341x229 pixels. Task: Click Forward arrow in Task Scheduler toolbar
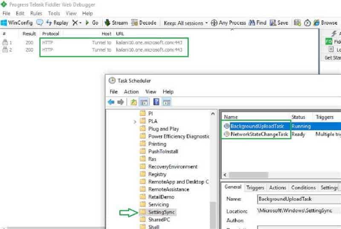121,102
